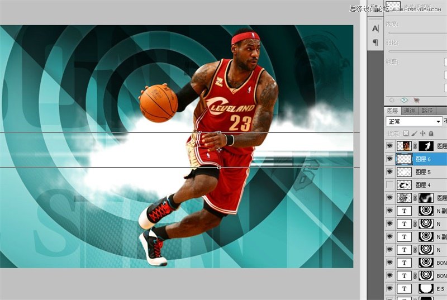Click the disable mask eye icon
Screen dimensions: 447x300
pos(416,100)
